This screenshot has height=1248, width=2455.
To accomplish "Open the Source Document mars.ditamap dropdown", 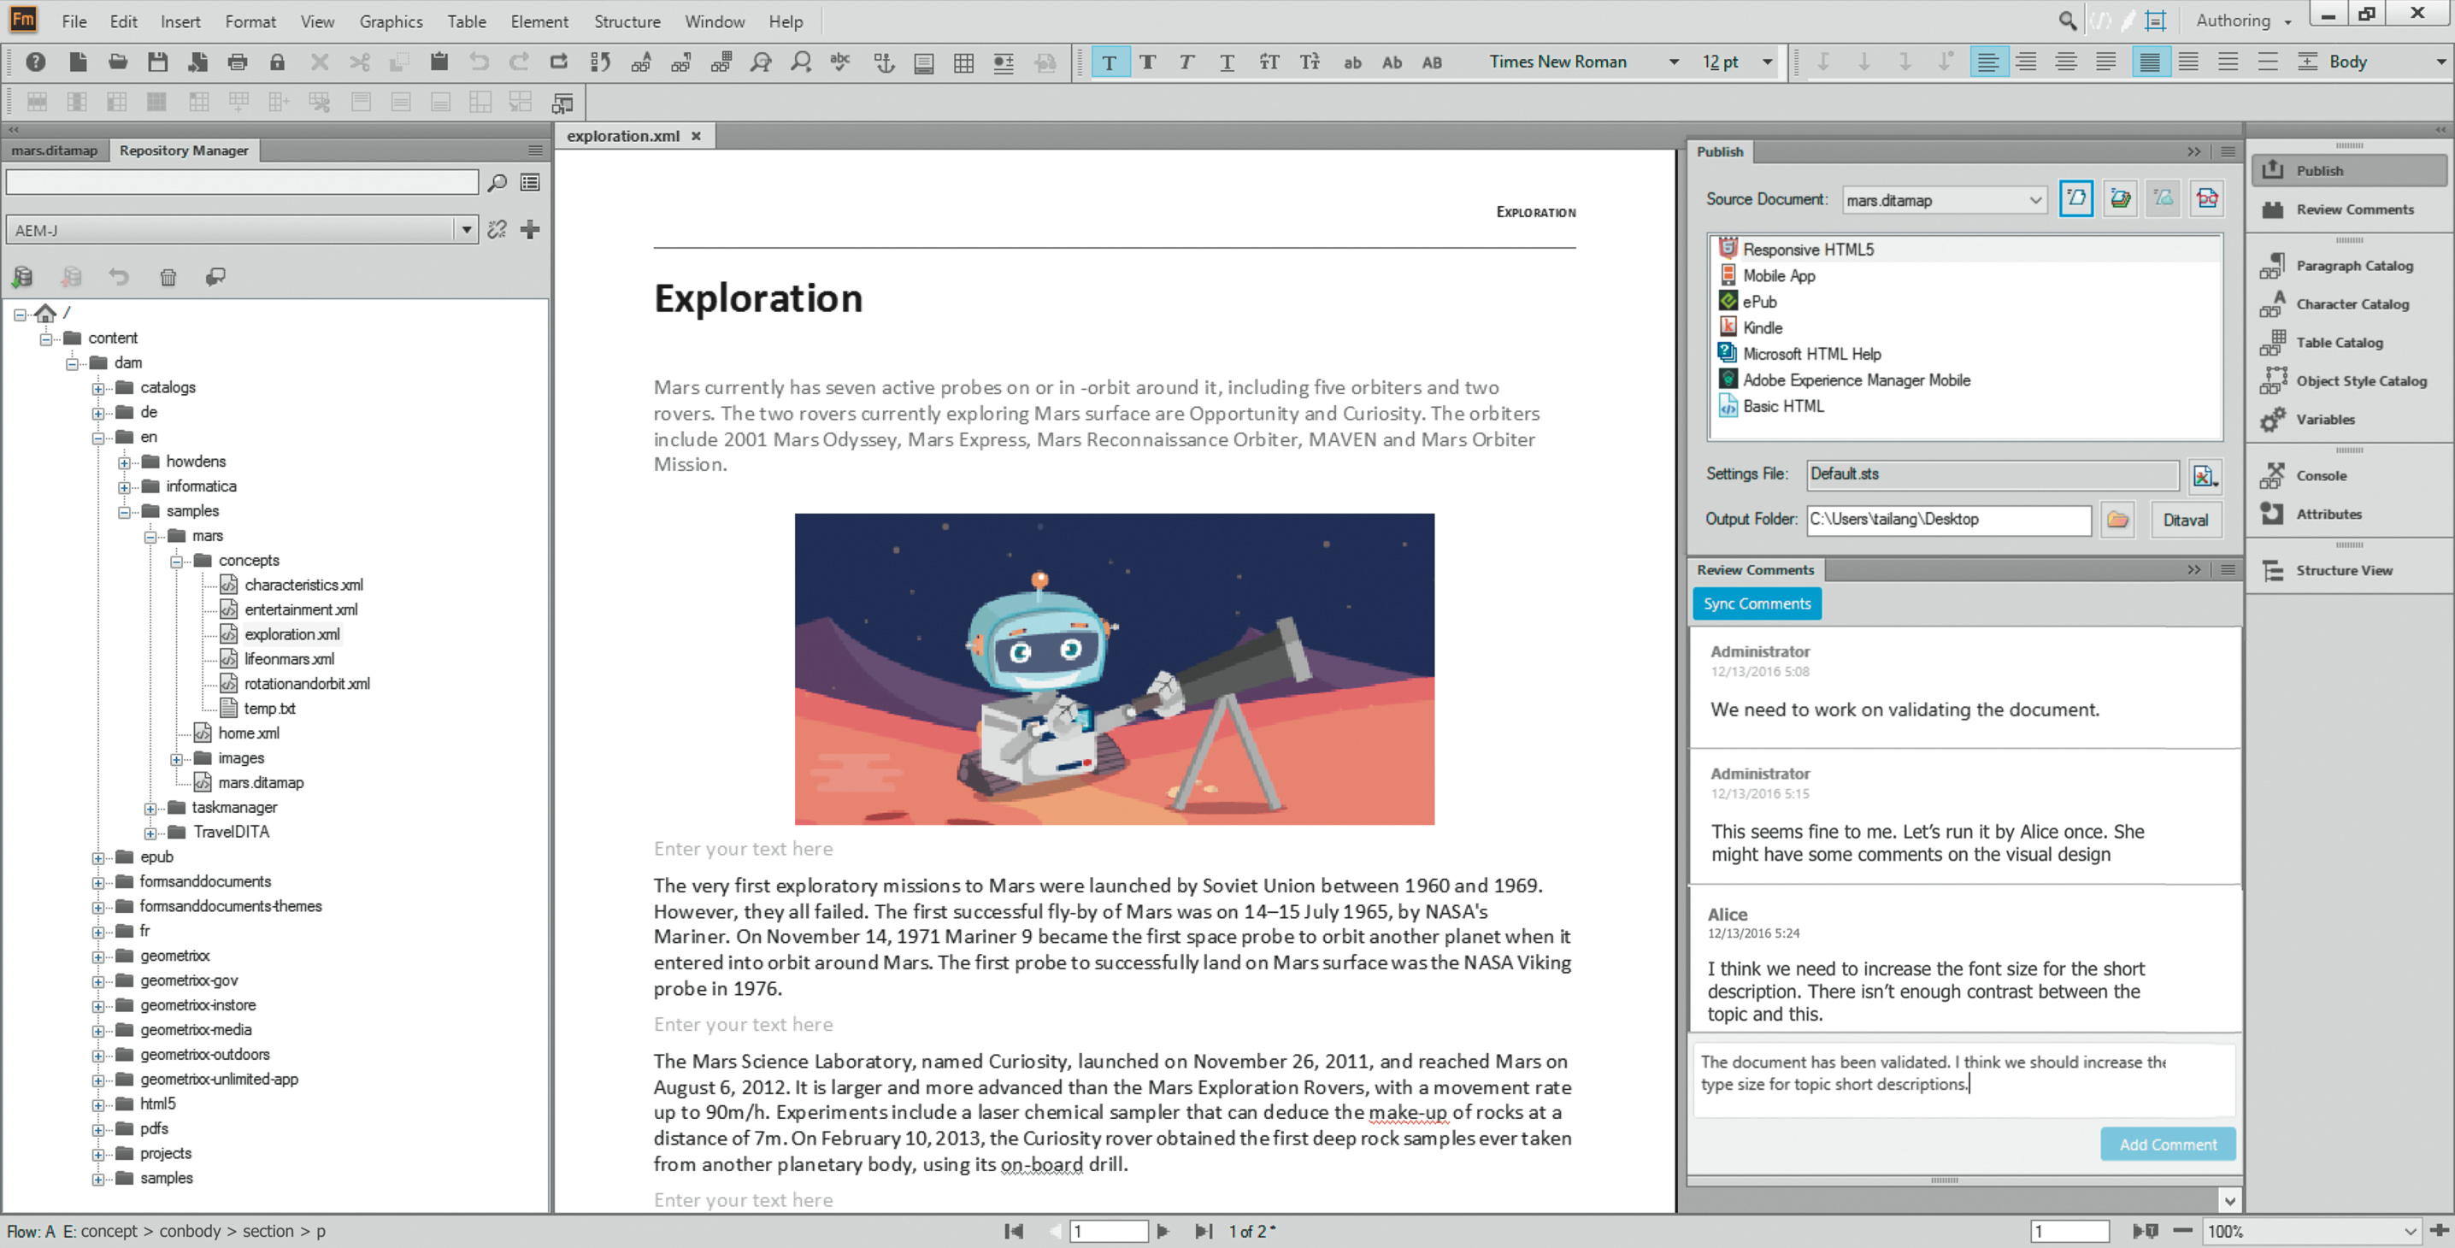I will pos(2034,200).
